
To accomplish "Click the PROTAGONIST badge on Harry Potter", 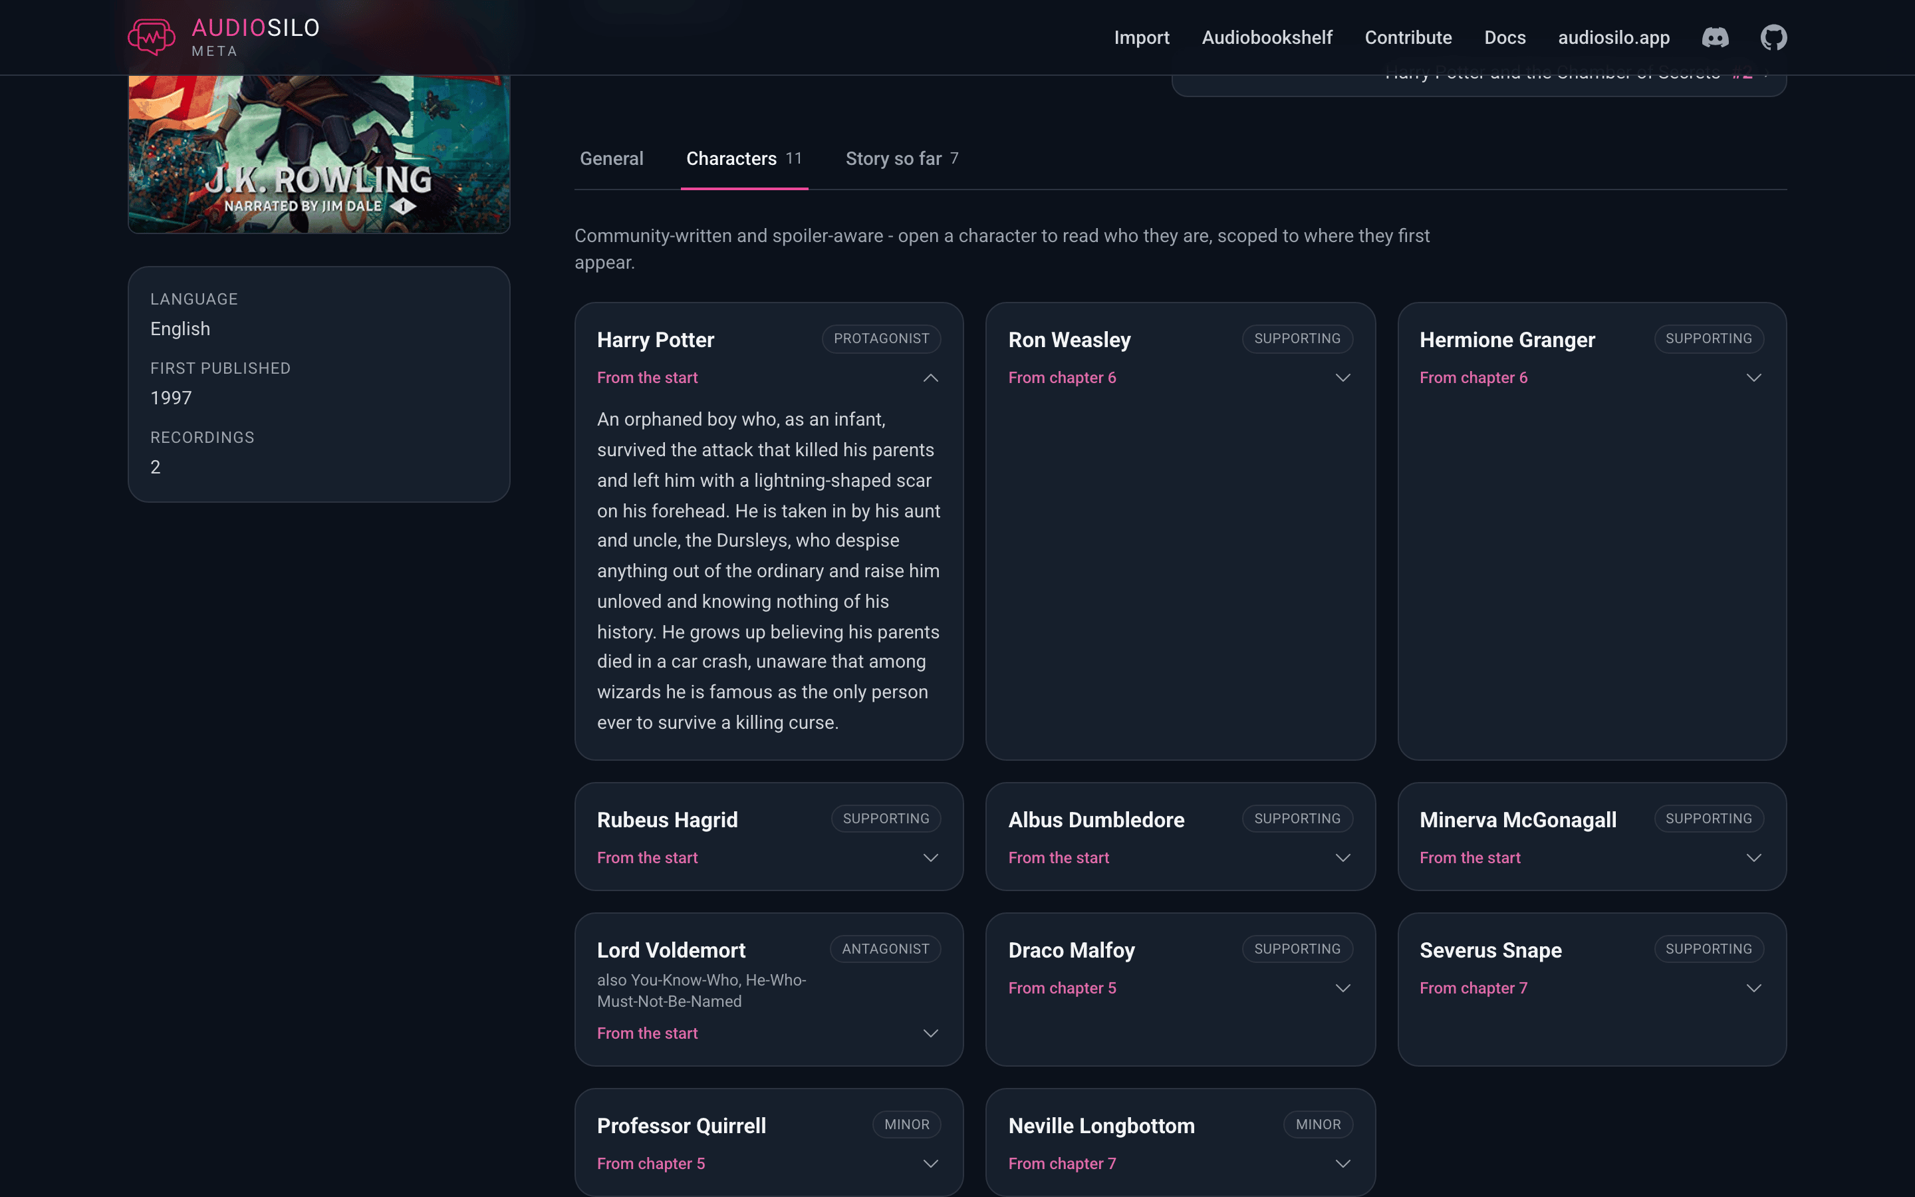I will [881, 338].
